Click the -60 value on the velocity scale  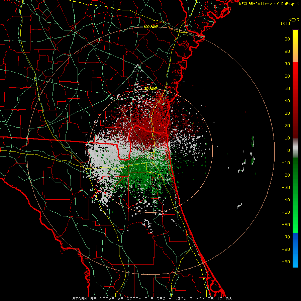click(x=286, y=225)
